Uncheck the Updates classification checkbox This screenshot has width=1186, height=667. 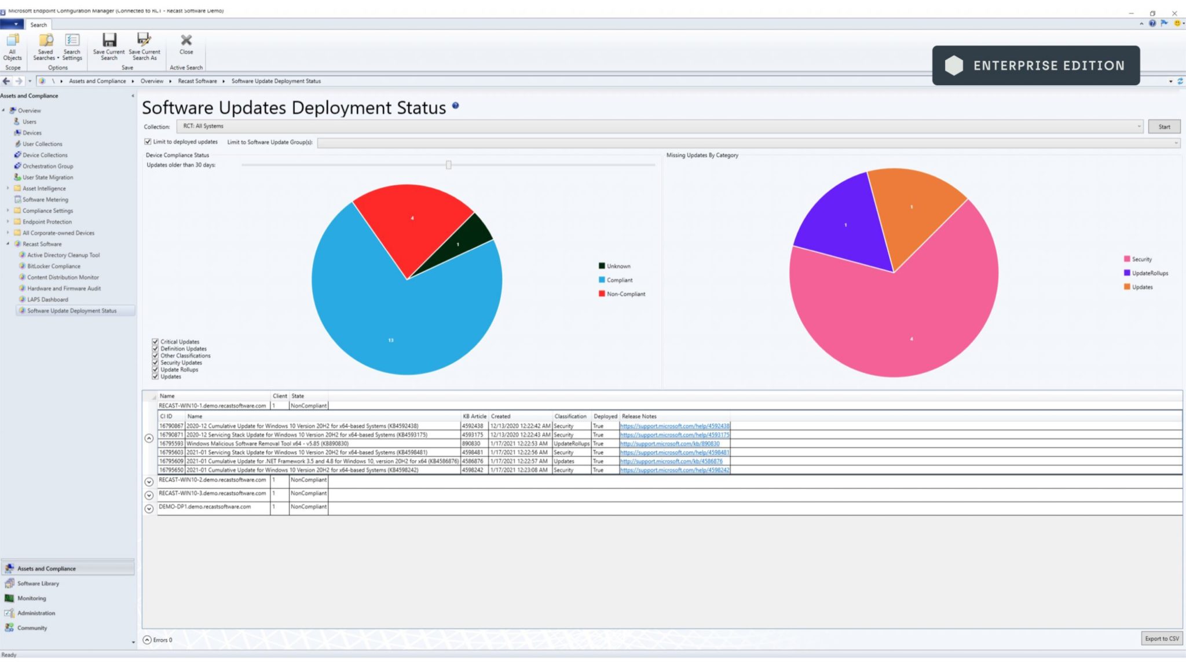click(155, 376)
